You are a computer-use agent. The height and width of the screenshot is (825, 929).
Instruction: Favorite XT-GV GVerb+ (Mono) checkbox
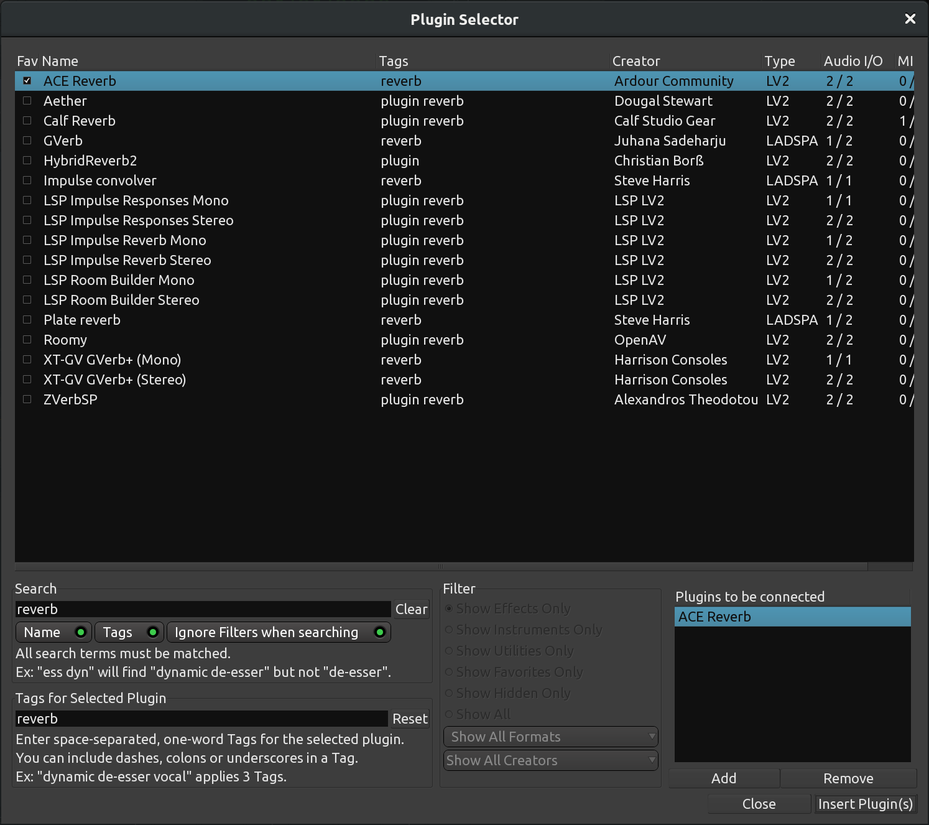pos(27,360)
